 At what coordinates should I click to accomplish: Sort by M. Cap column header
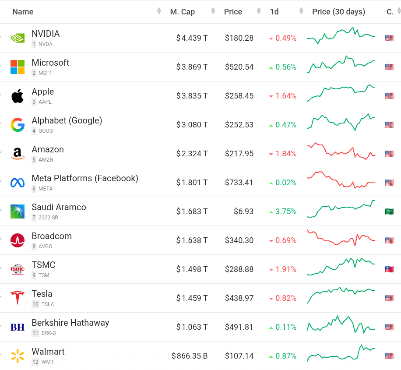point(182,12)
